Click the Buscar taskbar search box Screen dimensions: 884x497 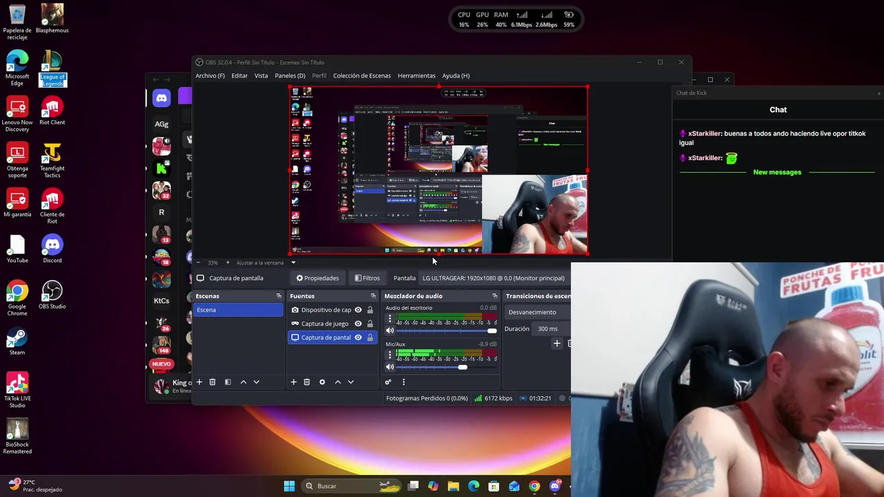(351, 486)
